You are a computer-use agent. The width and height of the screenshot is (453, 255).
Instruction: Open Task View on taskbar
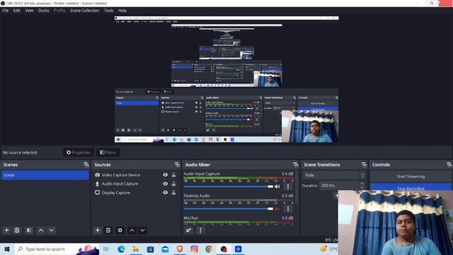(106, 249)
